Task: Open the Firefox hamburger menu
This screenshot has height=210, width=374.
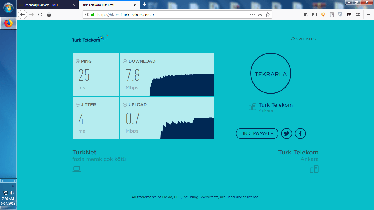Action: pos(369,15)
